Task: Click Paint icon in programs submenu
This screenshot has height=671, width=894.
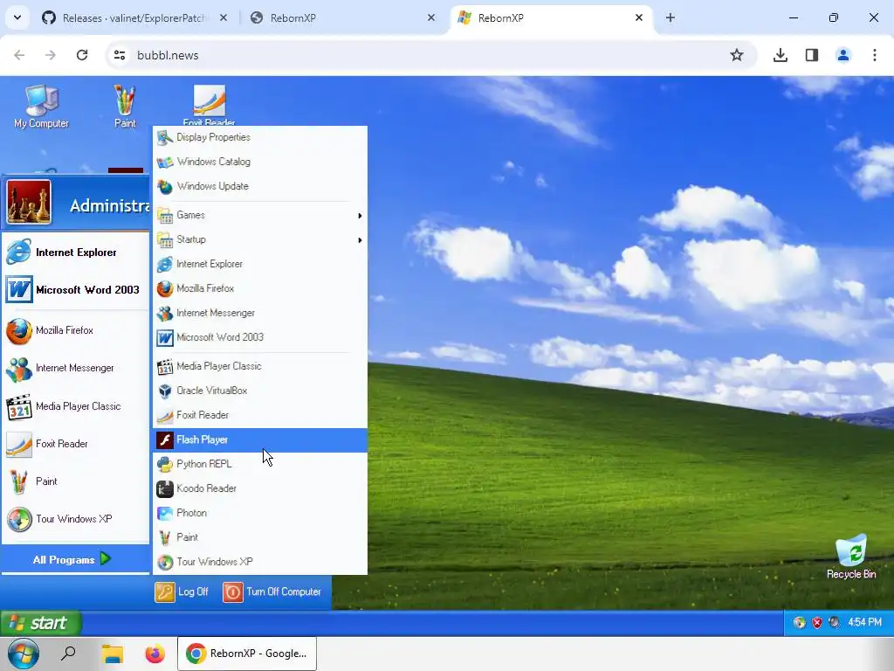Action: (165, 537)
